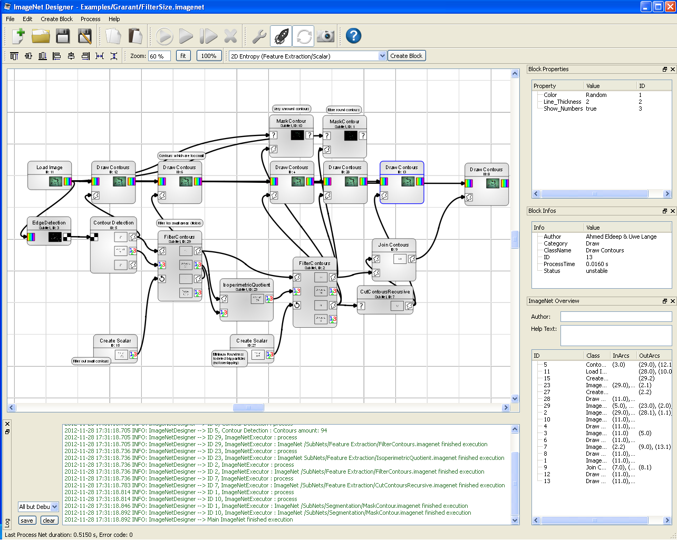Click the Color property value Random

(x=596, y=95)
